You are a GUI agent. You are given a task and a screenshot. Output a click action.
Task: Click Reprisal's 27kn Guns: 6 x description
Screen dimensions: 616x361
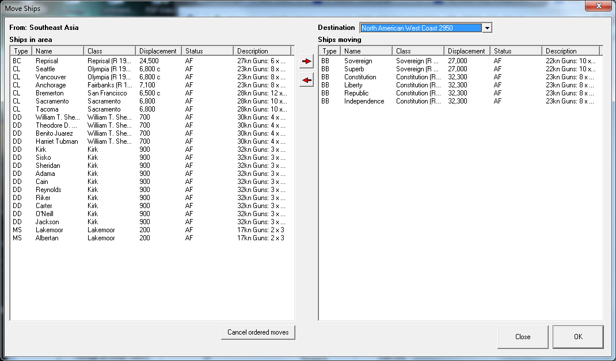(x=261, y=61)
